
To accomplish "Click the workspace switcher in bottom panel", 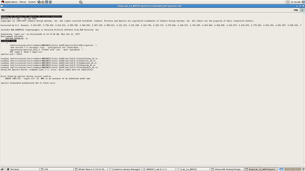I will point(292,169).
